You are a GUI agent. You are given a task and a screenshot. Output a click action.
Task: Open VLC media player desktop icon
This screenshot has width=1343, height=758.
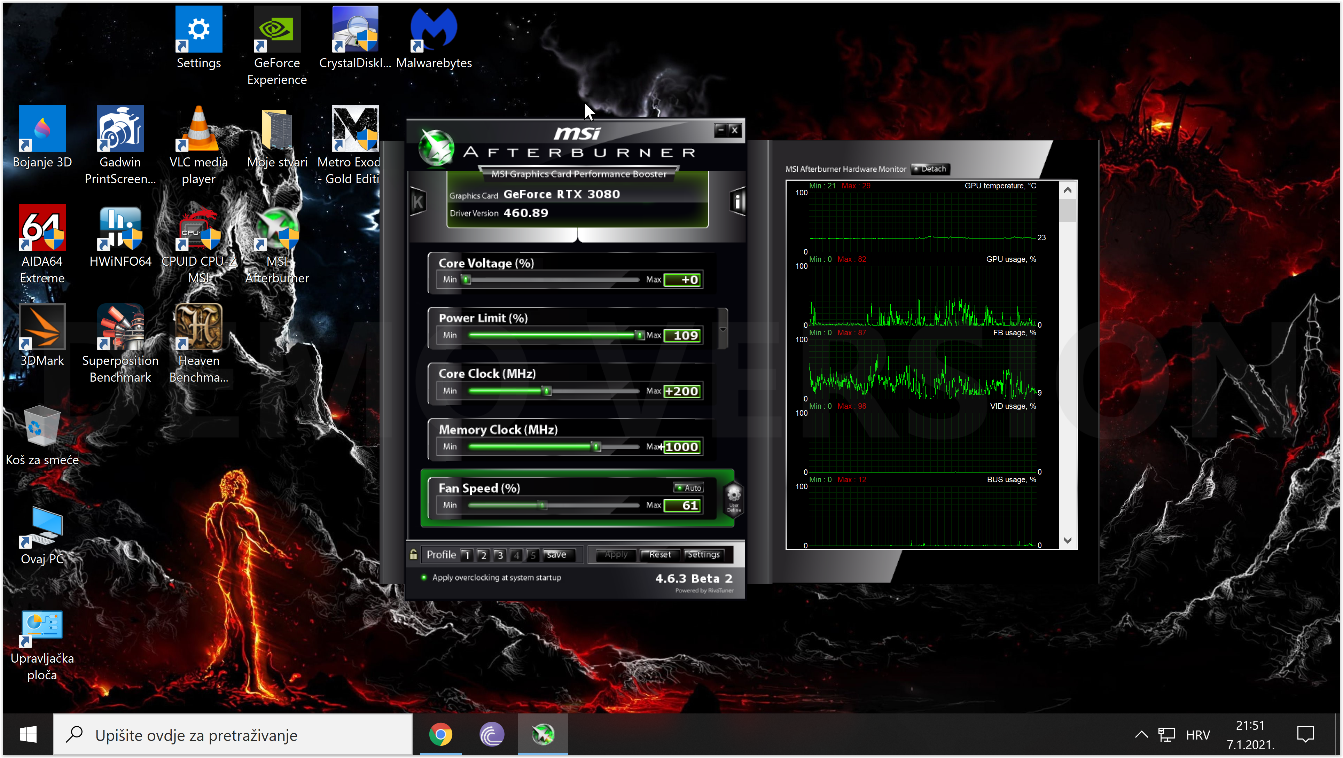[x=198, y=145]
